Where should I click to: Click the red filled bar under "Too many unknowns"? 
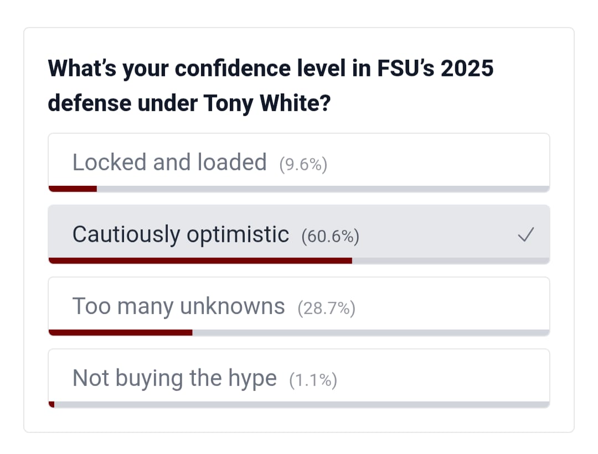pyautogui.click(x=120, y=332)
